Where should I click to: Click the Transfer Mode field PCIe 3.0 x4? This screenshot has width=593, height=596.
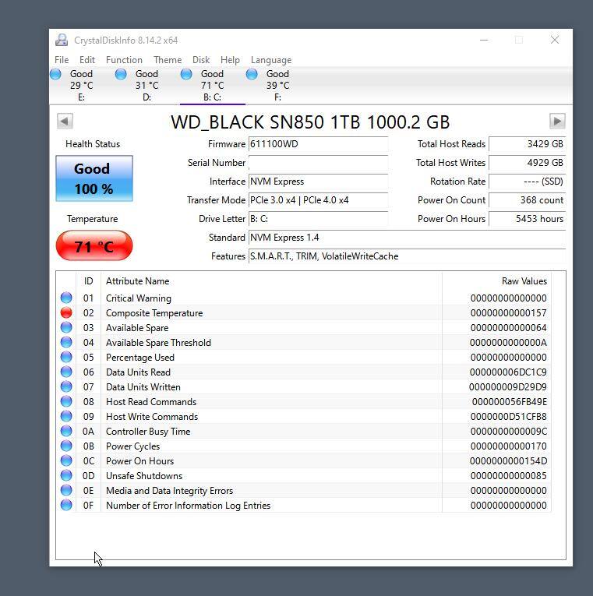point(318,200)
